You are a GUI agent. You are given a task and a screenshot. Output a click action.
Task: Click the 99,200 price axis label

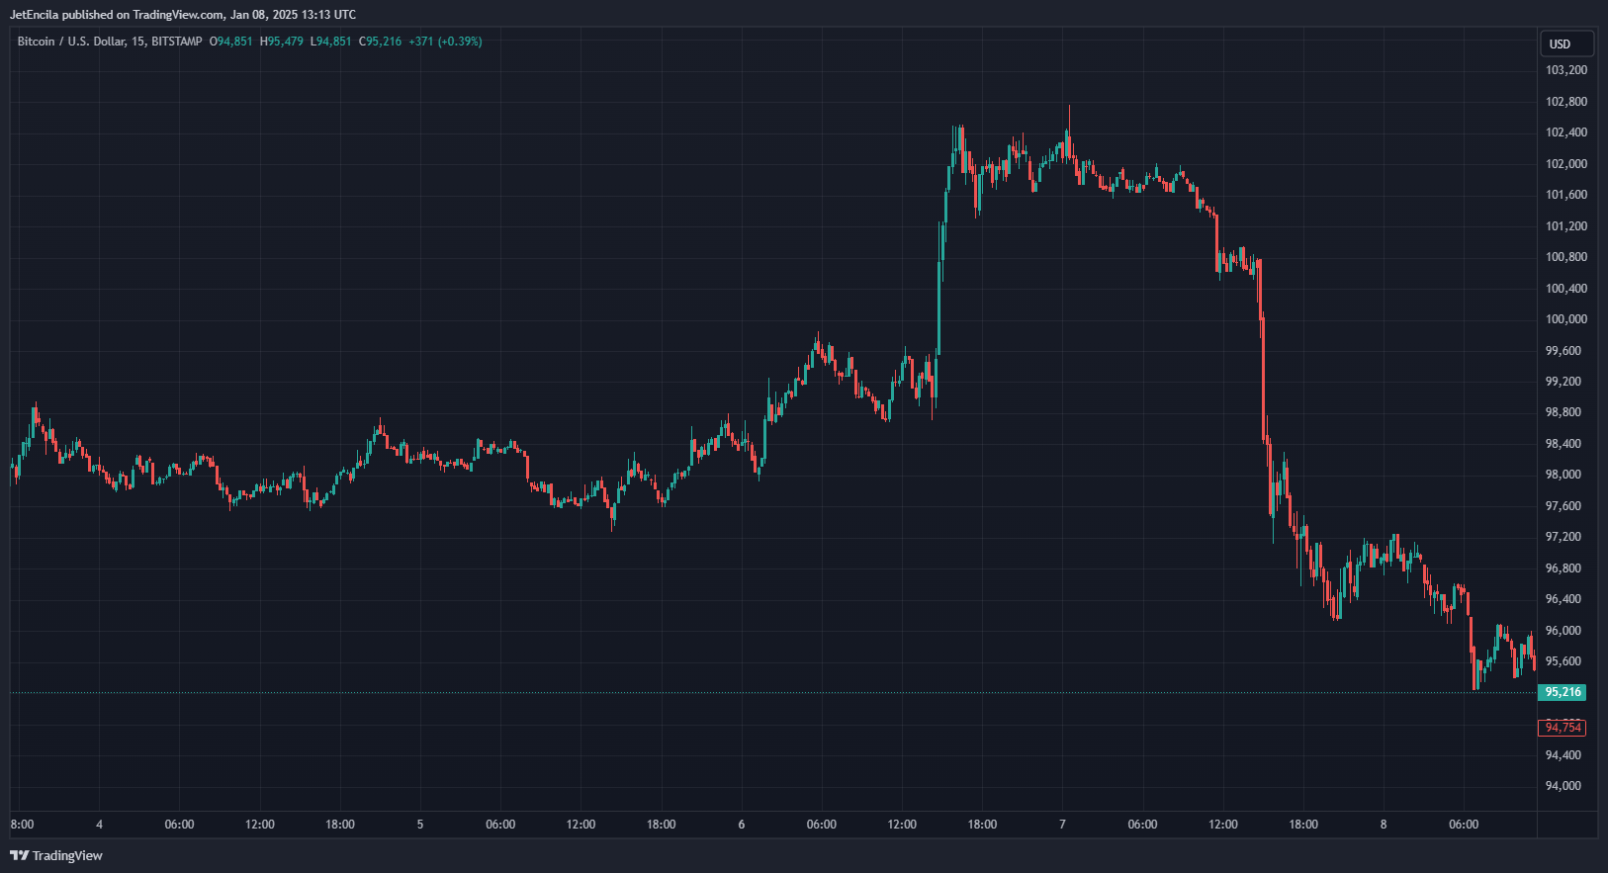[1563, 382]
